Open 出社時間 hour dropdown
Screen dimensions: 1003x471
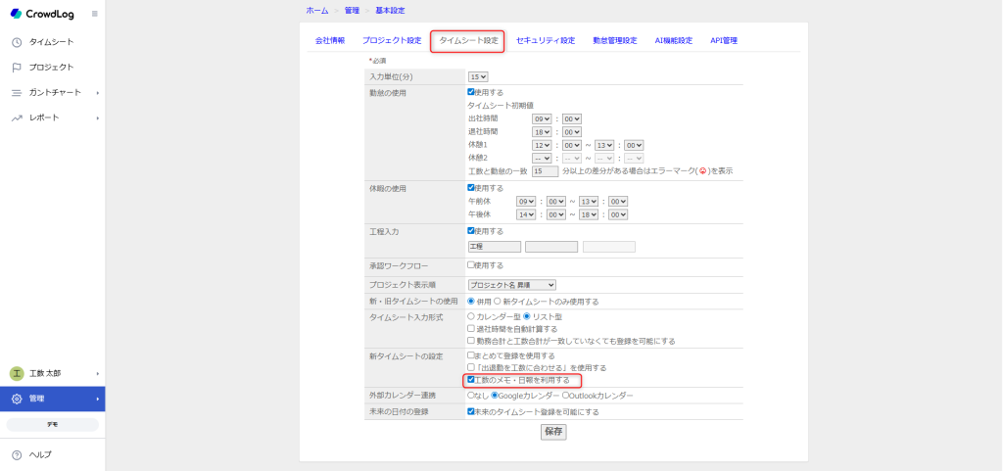542,118
